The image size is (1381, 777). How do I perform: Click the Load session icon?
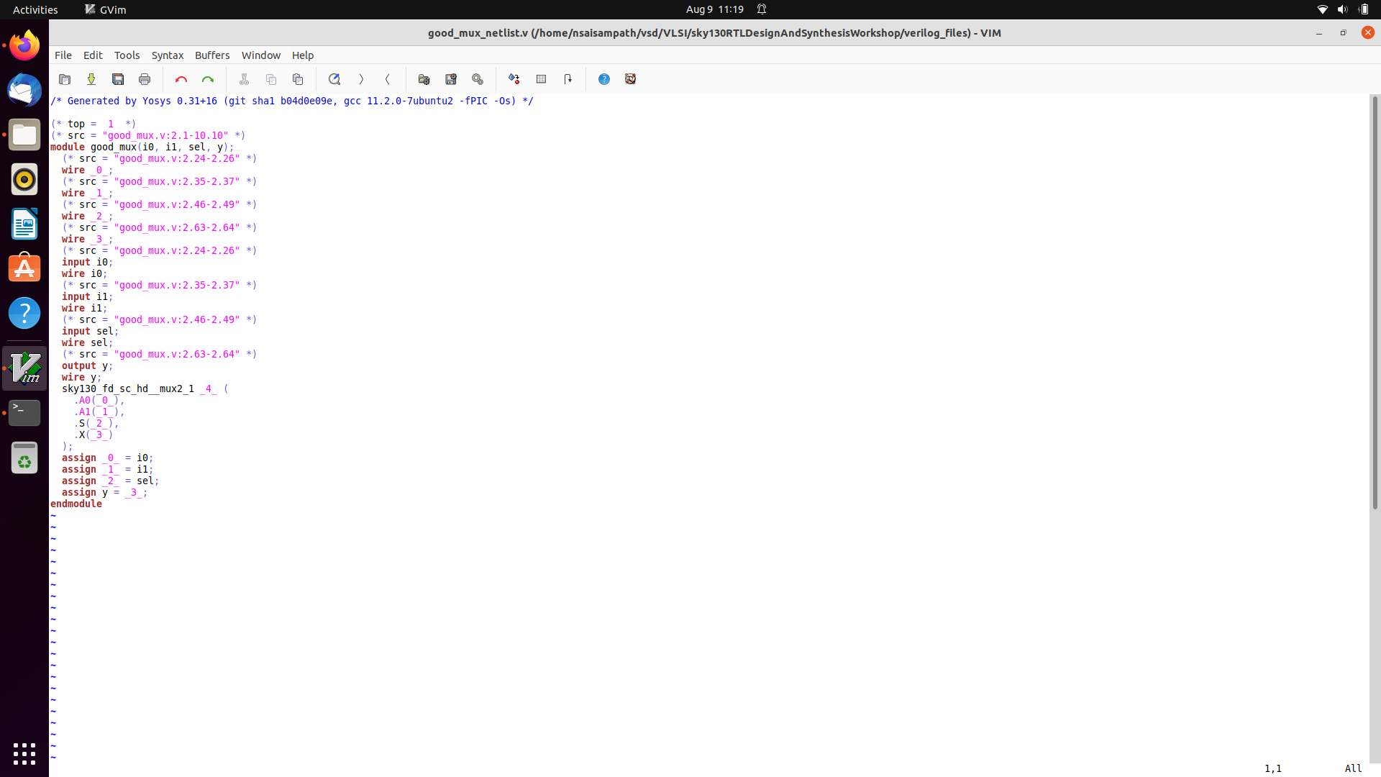point(424,79)
